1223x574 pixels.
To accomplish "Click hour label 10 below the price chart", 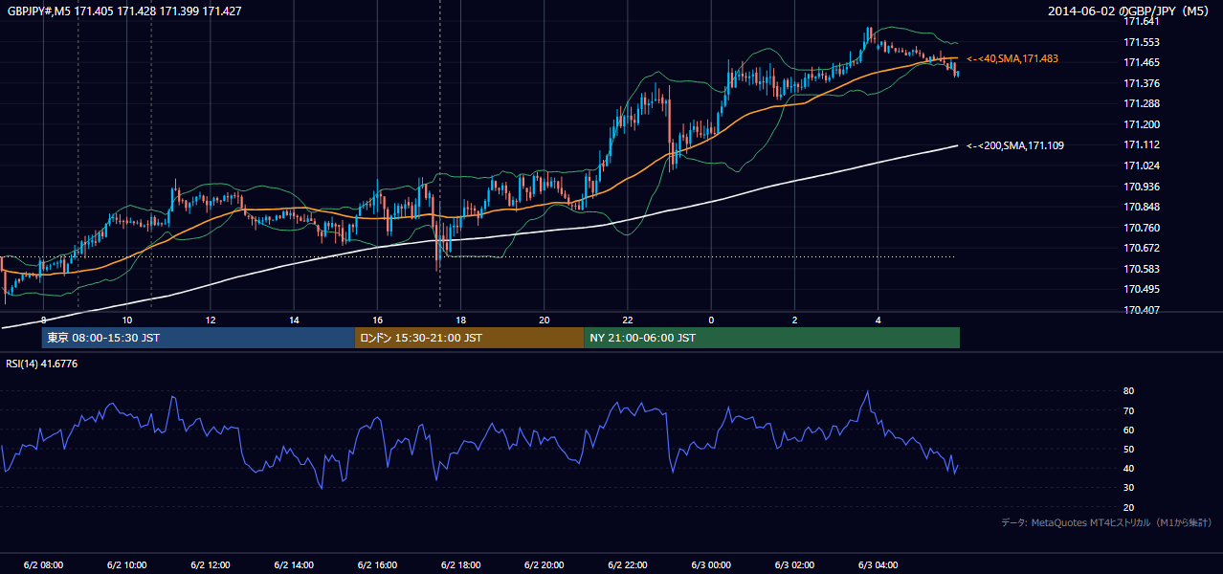I will click(x=127, y=320).
